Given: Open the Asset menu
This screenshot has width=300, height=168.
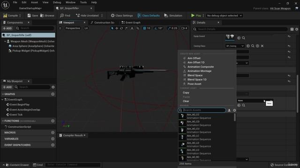Looking at the screenshot, I should [34, 2].
